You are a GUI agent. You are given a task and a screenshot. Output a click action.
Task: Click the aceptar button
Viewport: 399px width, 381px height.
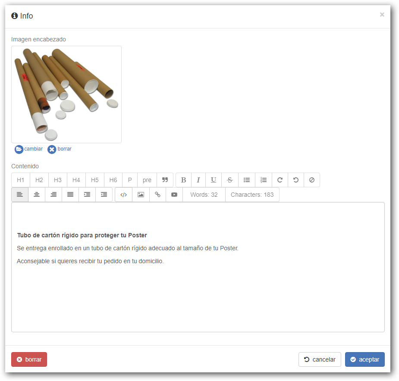[x=364, y=359]
